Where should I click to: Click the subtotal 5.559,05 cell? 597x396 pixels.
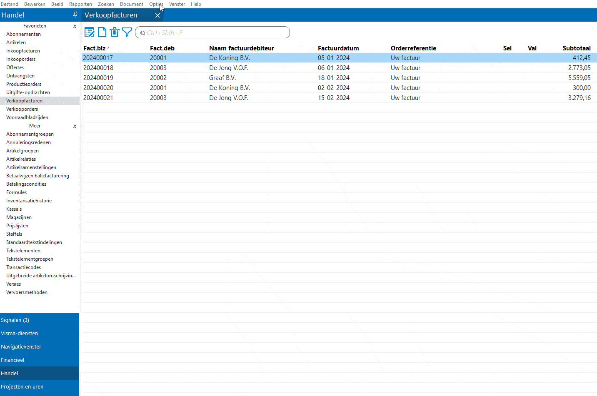pyautogui.click(x=580, y=78)
